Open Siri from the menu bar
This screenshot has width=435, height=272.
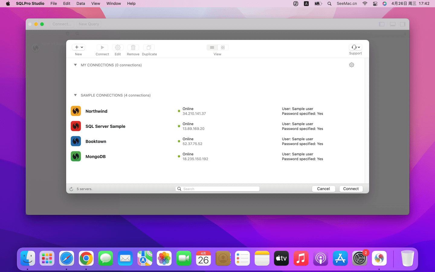pyautogui.click(x=385, y=4)
